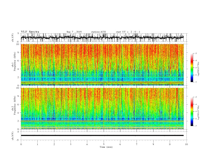Click the 'VLF Spectra' title text
Screen dimensions: 210x162
(x=30, y=32)
